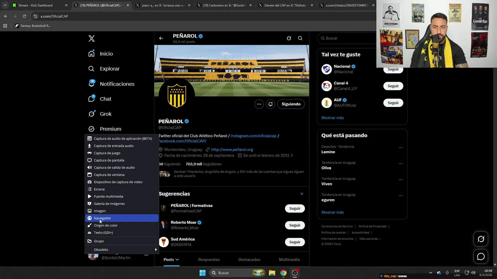Click Siguiendo button on PEÑAROL profile

click(291, 104)
